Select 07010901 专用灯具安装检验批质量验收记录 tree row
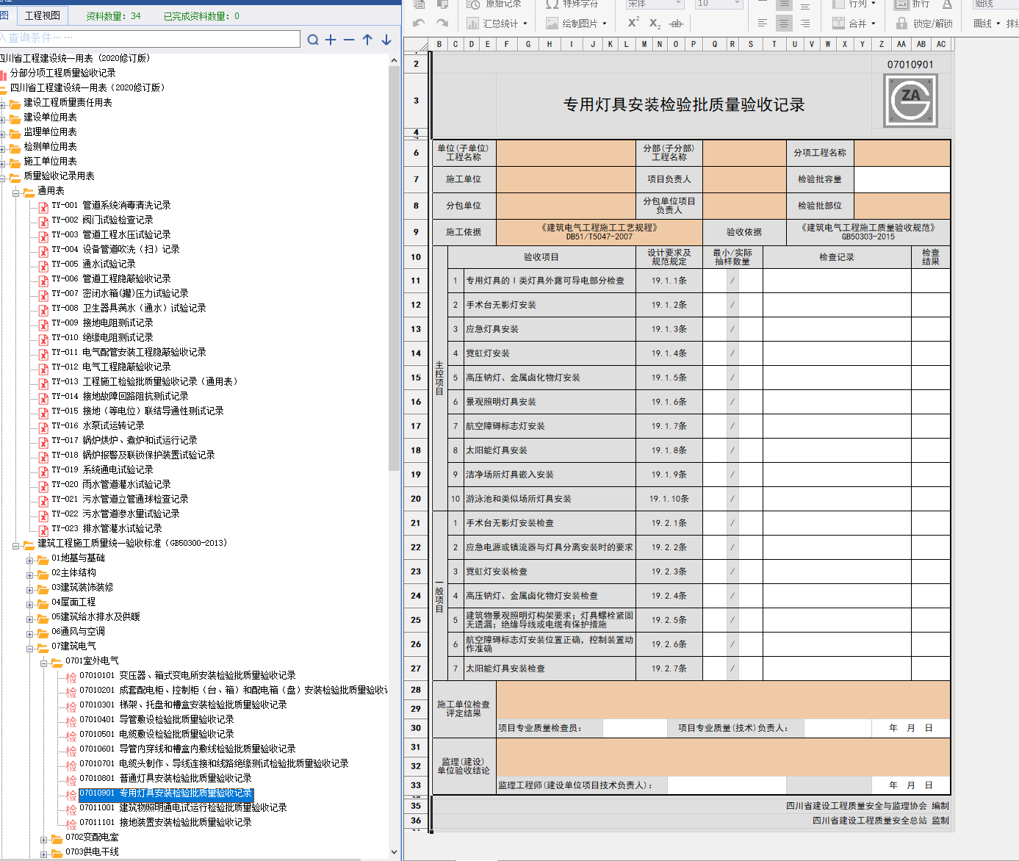1019x861 pixels. (165, 793)
